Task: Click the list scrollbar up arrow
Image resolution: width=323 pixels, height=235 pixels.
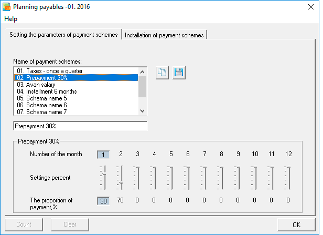Action: pos(142,72)
